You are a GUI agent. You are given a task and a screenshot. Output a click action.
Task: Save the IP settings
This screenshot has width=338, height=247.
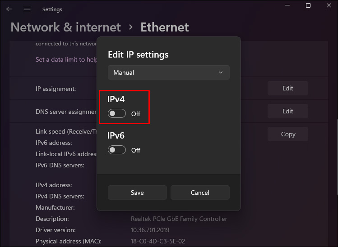(137, 193)
